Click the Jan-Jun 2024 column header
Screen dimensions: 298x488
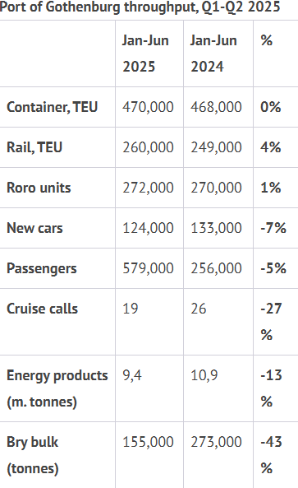pos(213,53)
